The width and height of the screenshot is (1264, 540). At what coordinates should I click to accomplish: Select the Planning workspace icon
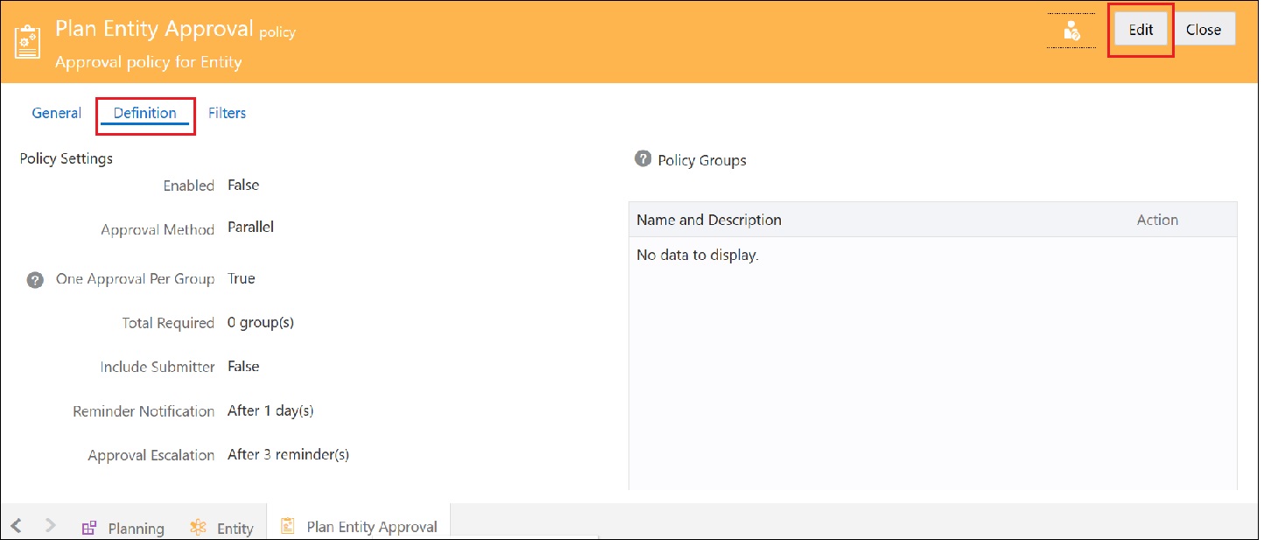coord(88,526)
